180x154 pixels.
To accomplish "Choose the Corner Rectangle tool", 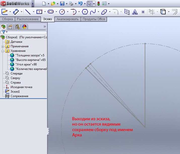I will click(x=39, y=12).
